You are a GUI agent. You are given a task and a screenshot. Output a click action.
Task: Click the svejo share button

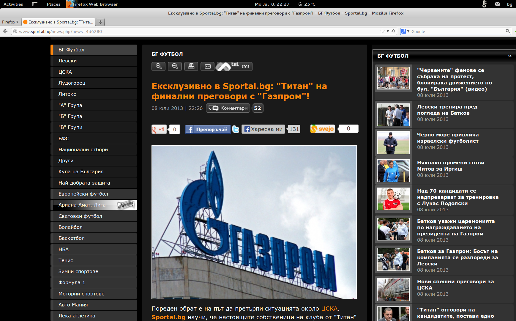click(x=323, y=129)
